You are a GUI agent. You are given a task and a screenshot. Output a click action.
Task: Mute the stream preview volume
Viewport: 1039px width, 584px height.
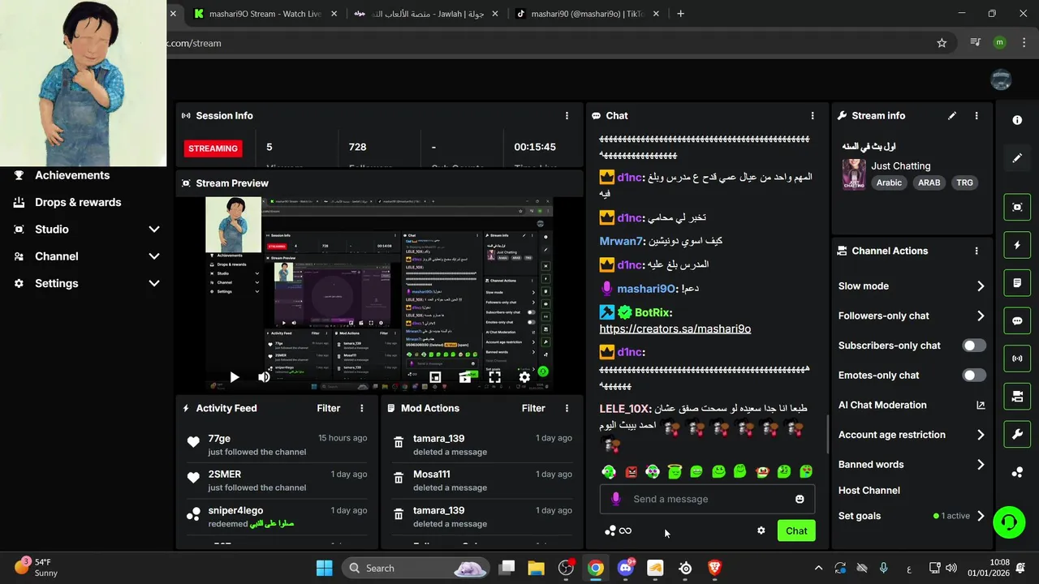264,377
